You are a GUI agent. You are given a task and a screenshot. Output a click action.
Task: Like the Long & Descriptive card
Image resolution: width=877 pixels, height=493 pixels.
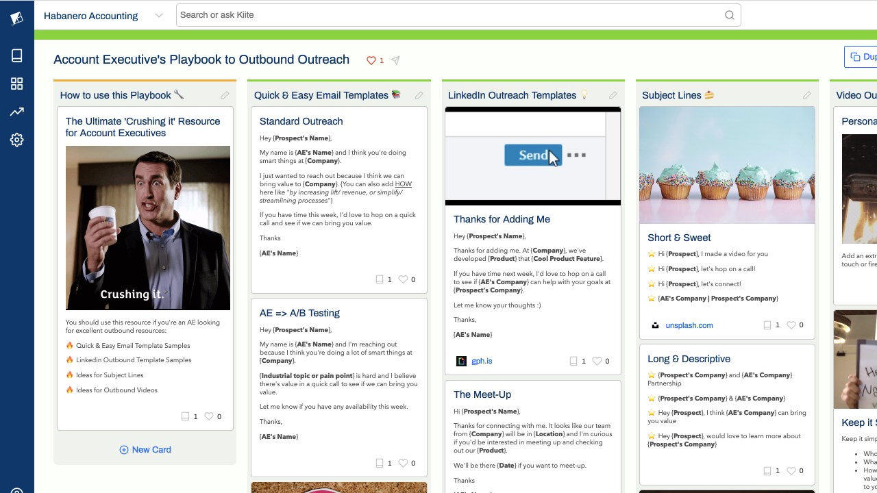[791, 470]
